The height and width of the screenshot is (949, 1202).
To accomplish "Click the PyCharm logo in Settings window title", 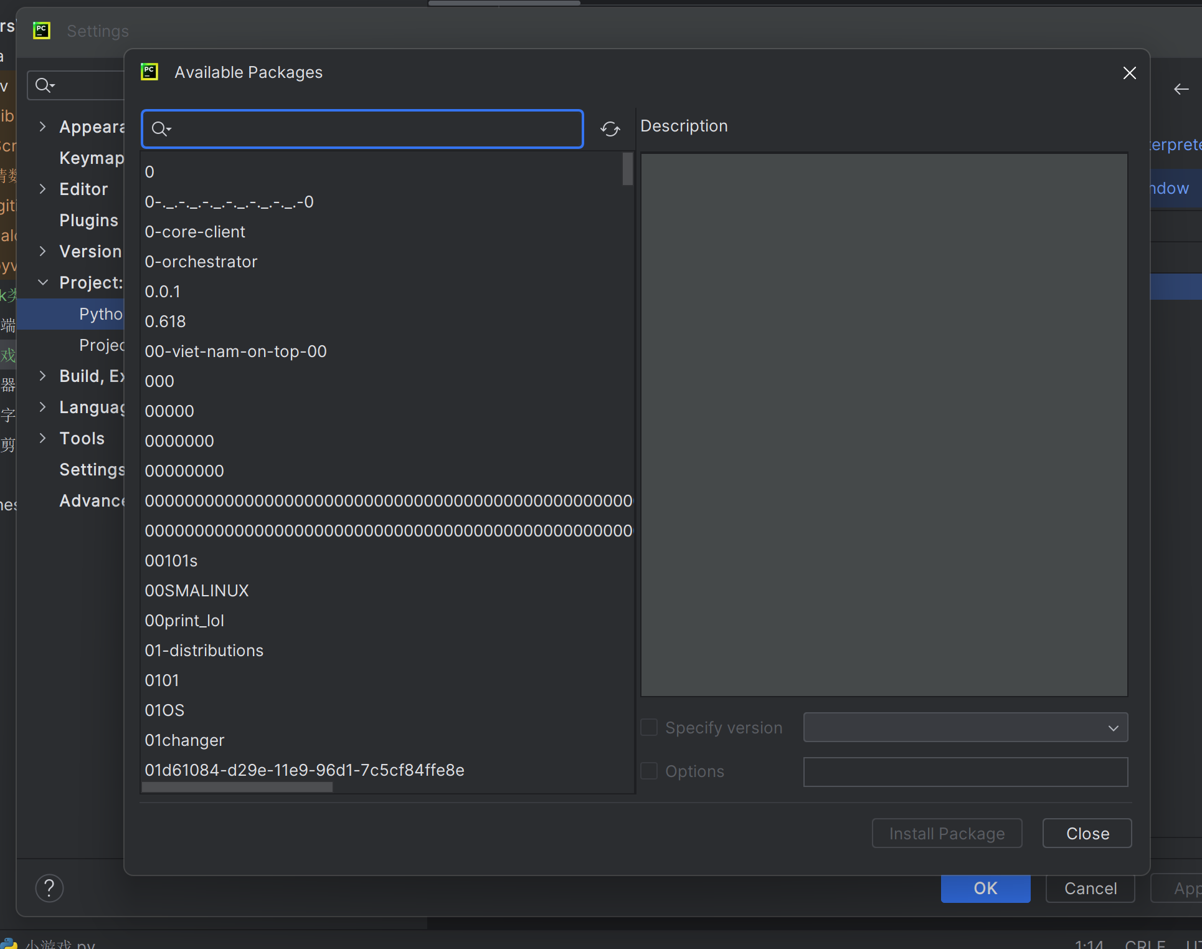I will (42, 31).
